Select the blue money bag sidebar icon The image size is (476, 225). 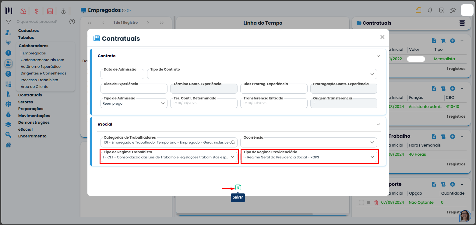9,114
